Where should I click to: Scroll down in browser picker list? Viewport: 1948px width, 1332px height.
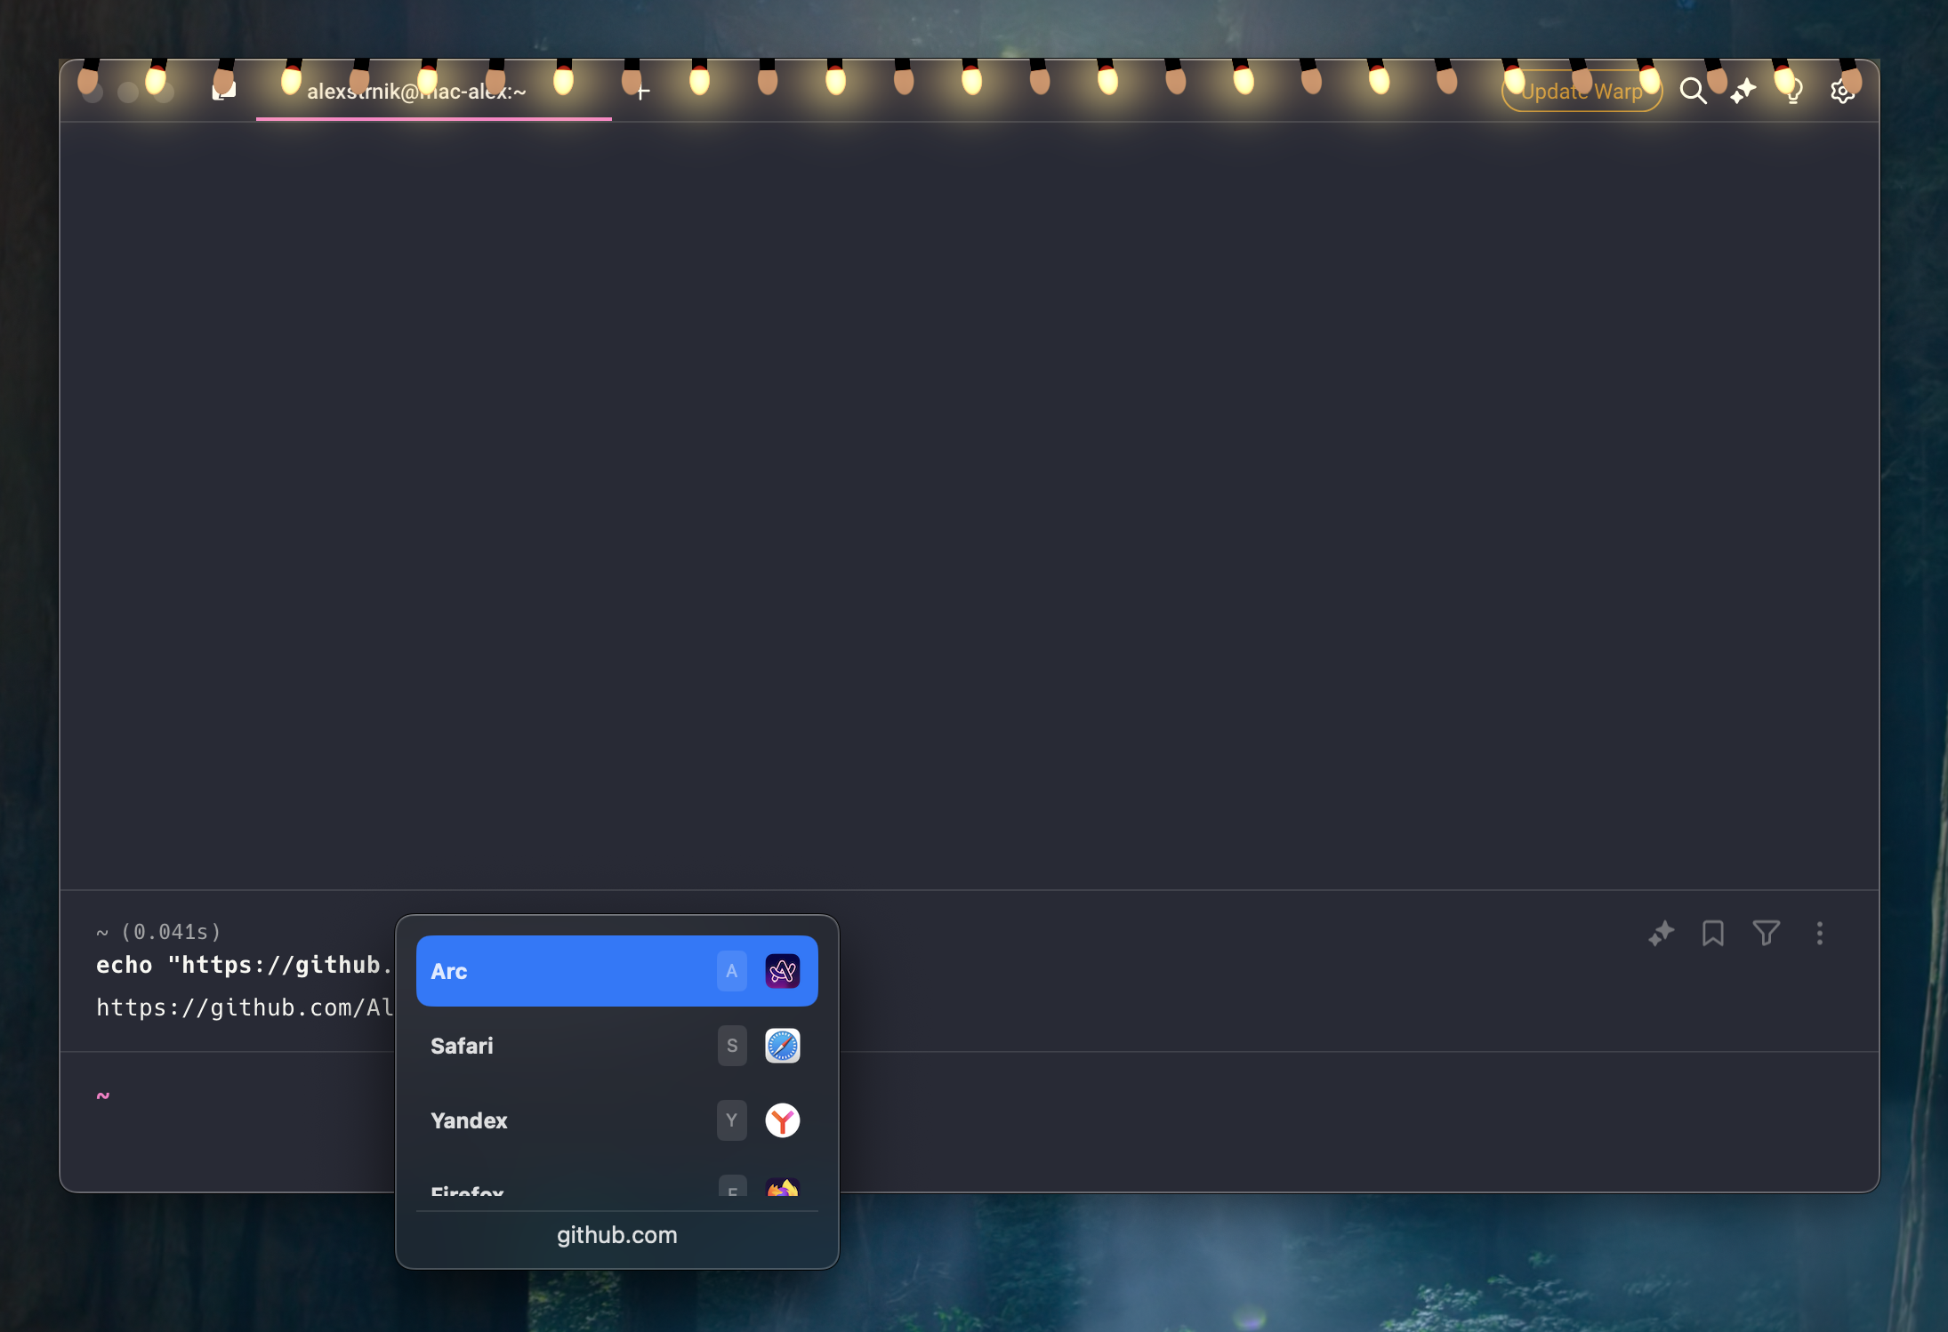click(x=617, y=1190)
